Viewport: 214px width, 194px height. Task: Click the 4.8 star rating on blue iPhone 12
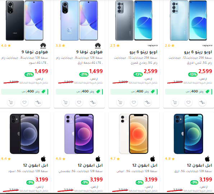[170, 159]
